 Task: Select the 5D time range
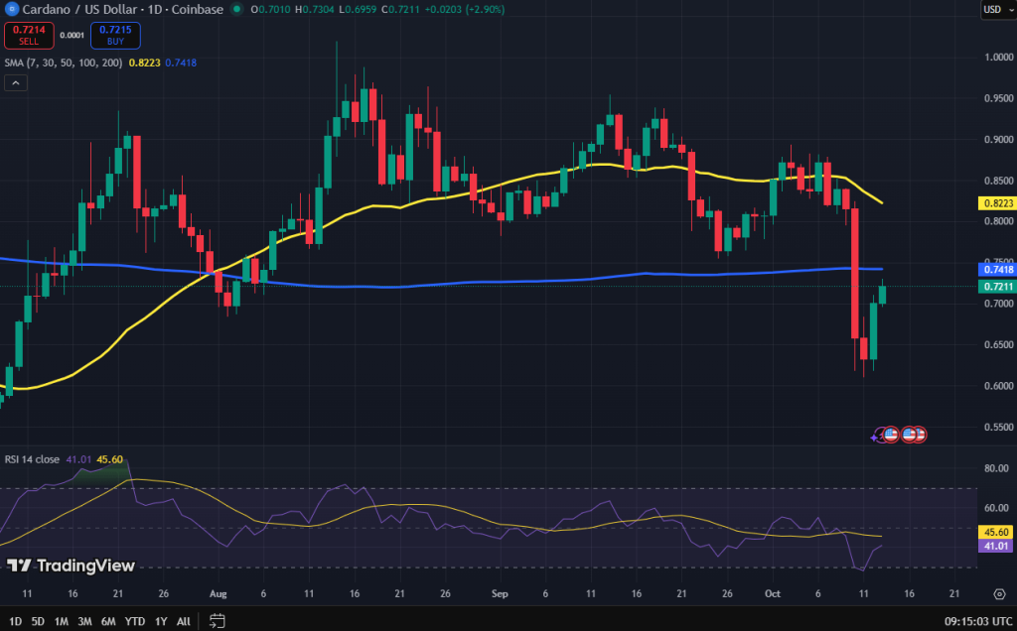click(x=38, y=621)
